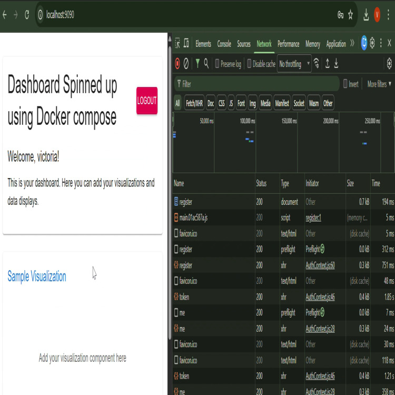Stop recording the network log
Screen dimensions: 395x395
pos(177,64)
